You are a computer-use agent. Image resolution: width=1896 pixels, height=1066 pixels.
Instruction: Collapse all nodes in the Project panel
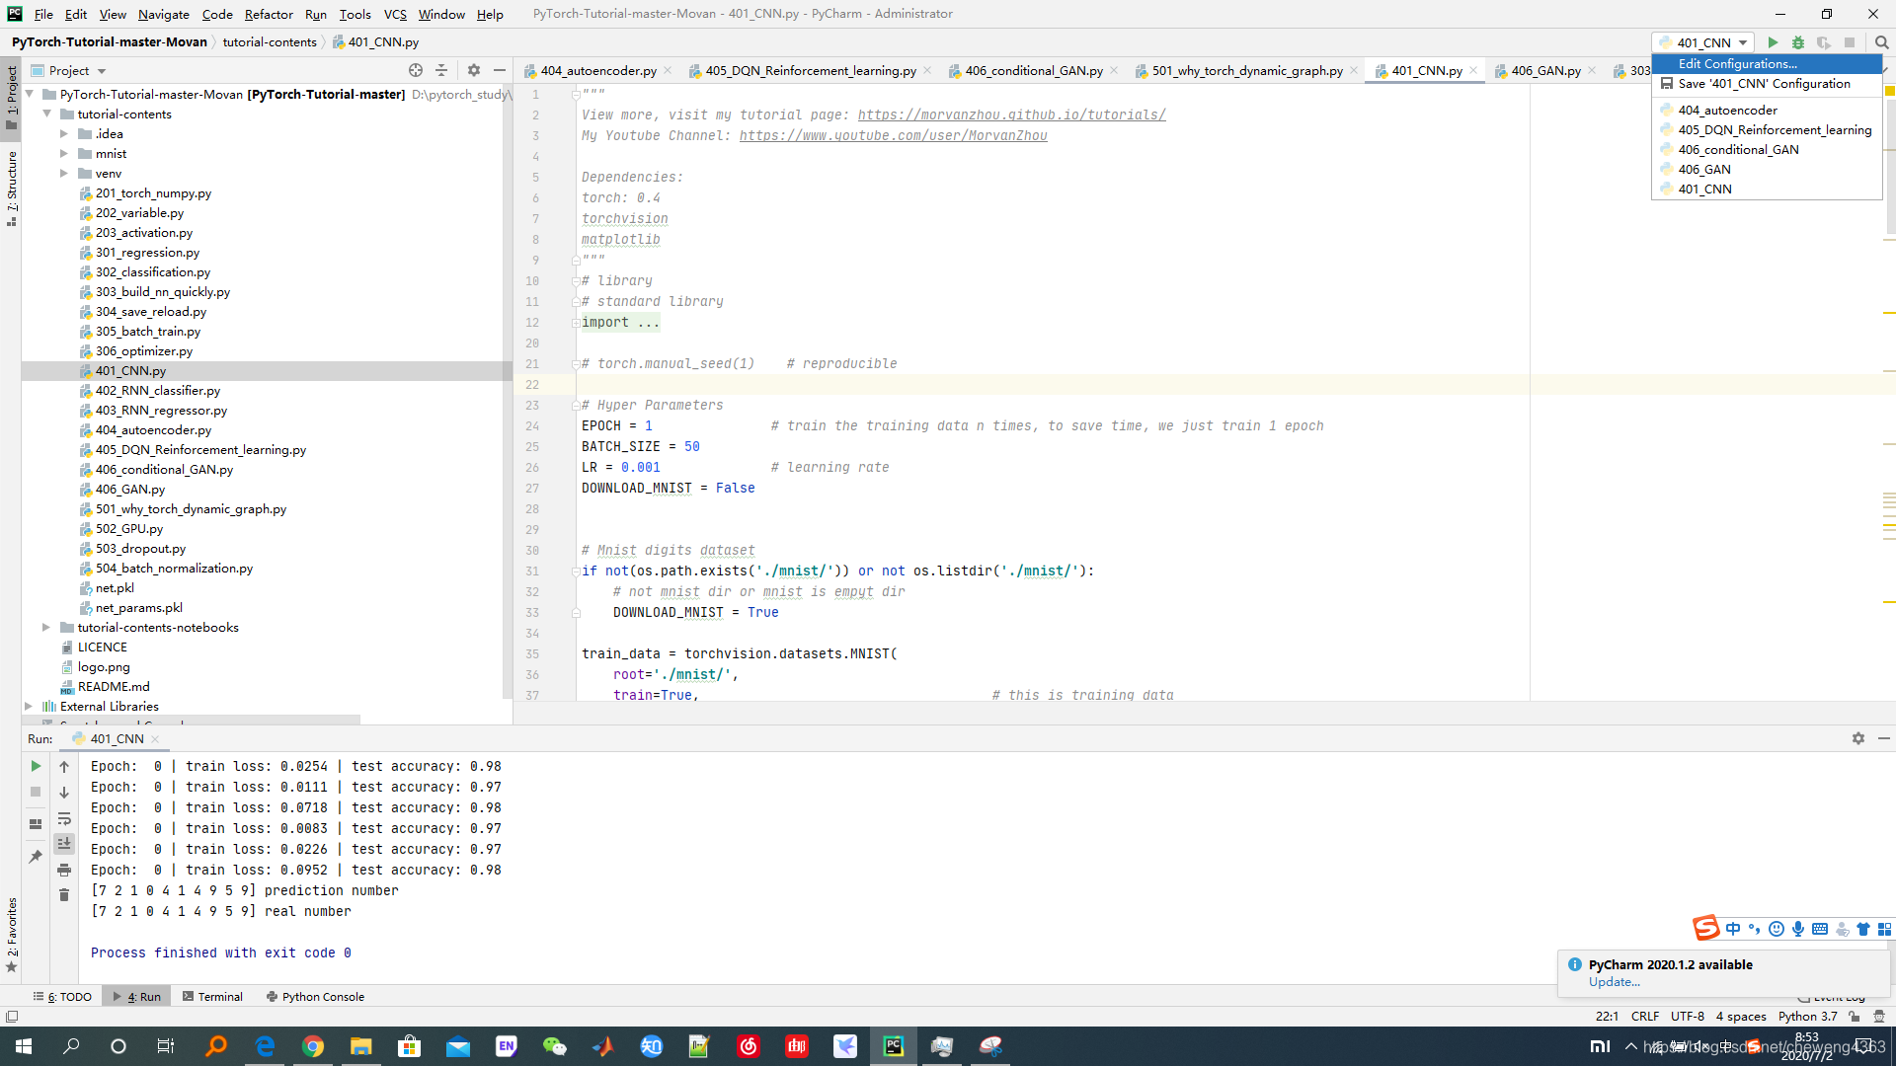tap(441, 70)
